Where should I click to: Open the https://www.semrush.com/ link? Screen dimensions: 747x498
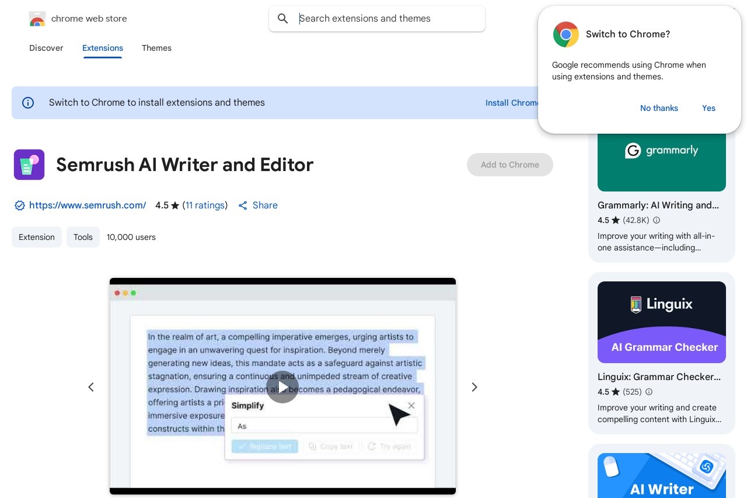pyautogui.click(x=88, y=206)
